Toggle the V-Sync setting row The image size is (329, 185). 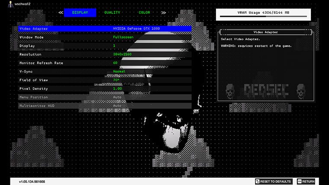(x=105, y=71)
